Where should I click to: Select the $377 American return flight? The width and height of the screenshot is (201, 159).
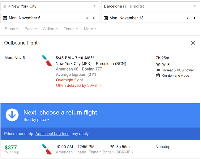click(100, 149)
